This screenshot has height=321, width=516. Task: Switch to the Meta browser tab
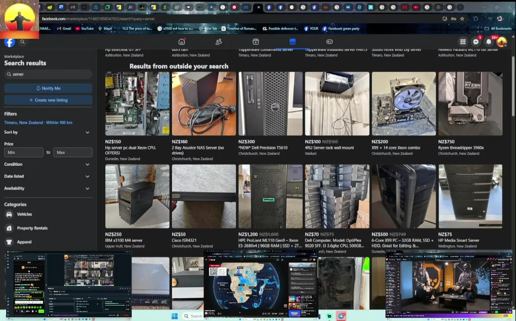pos(246,7)
